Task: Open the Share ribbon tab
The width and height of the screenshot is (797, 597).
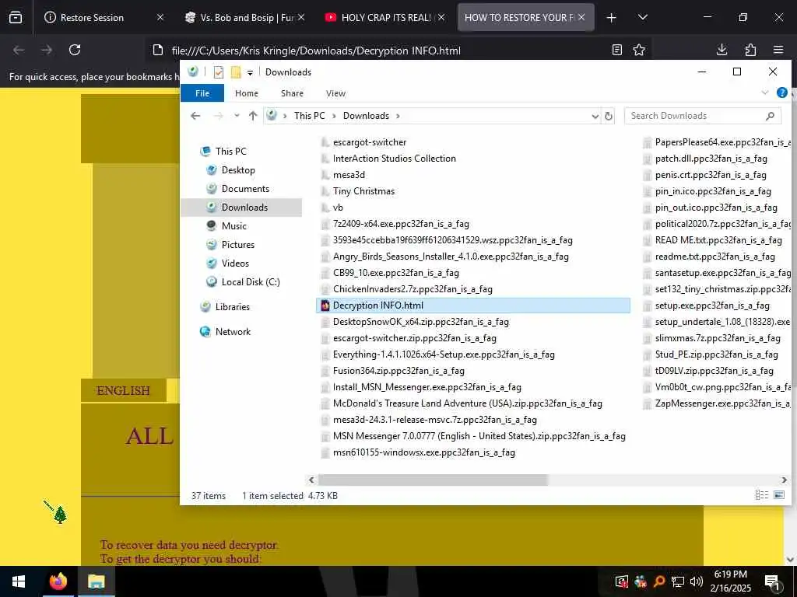Action: click(x=293, y=93)
